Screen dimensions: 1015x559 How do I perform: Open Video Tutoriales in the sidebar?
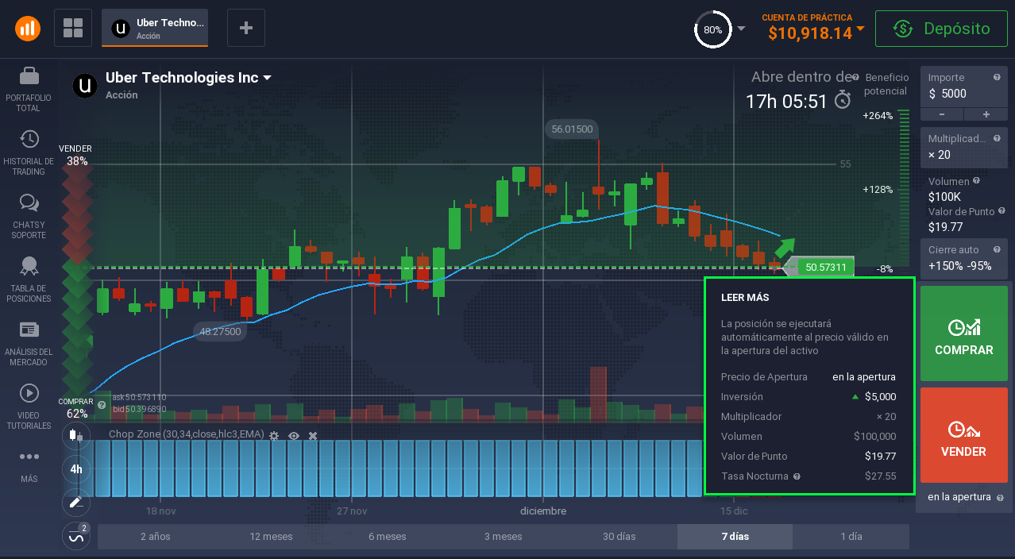(x=29, y=407)
